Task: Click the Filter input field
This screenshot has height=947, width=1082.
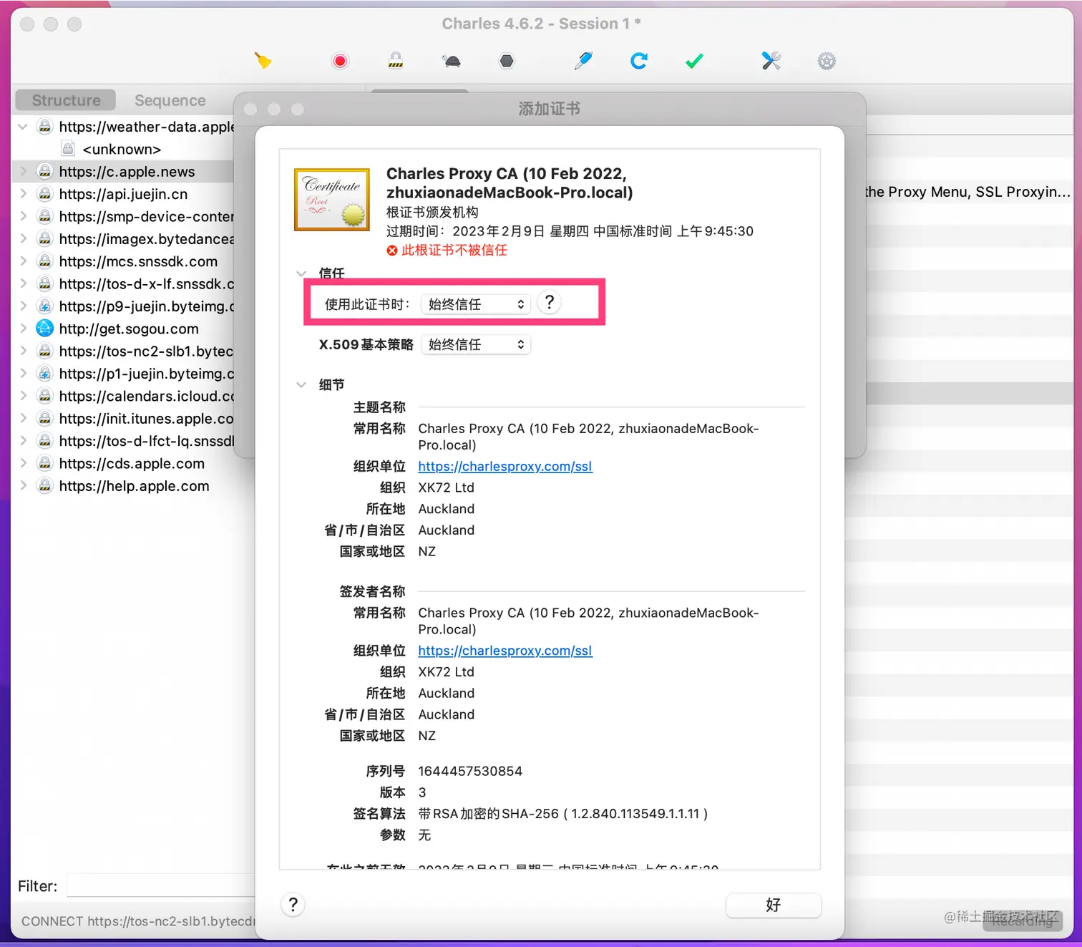Action: (161, 886)
